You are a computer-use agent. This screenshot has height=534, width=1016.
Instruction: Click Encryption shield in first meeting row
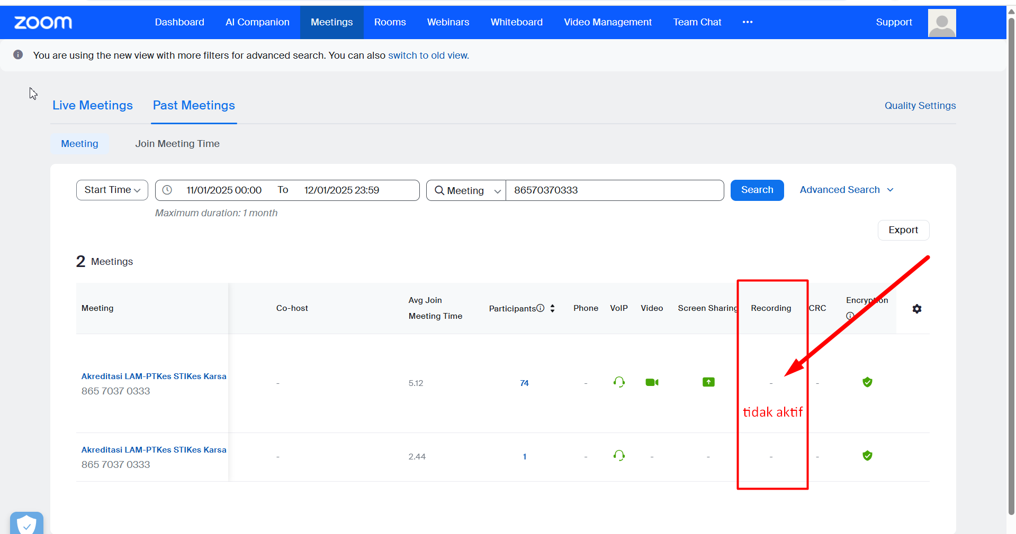click(x=867, y=382)
